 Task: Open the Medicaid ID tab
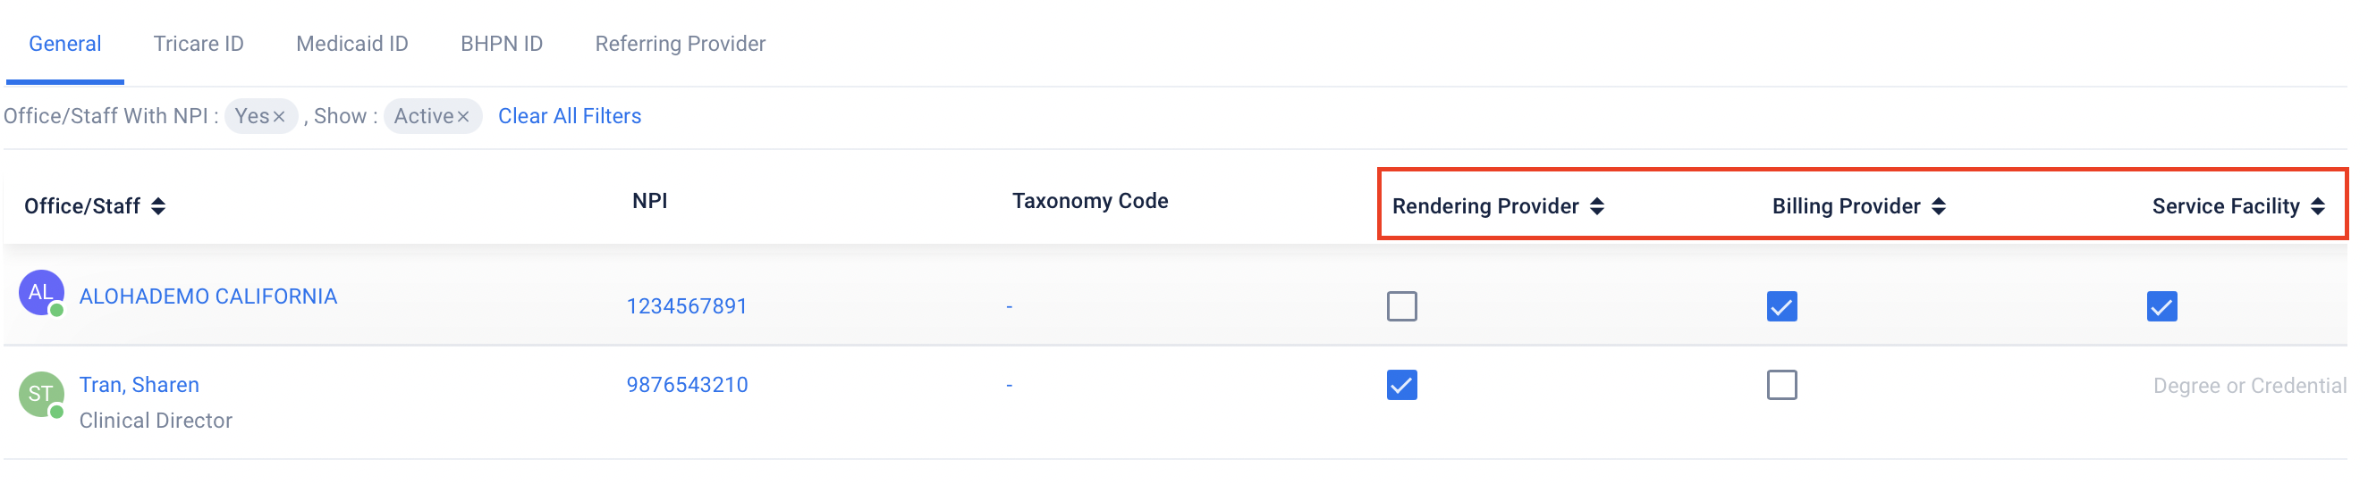[352, 44]
